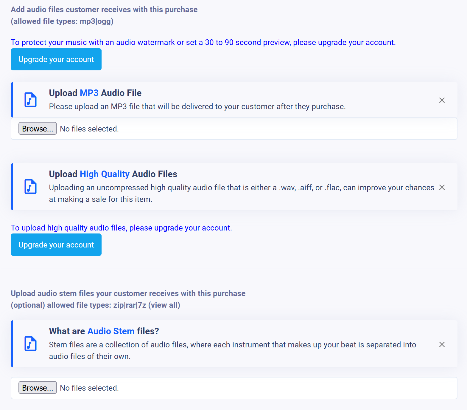Click 'Upload audio stem files your customer receives' label

[x=128, y=293]
